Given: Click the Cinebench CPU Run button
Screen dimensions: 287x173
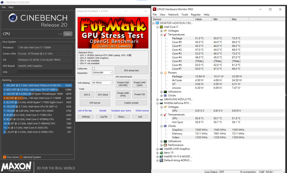Looking at the screenshot, I should (68, 34).
